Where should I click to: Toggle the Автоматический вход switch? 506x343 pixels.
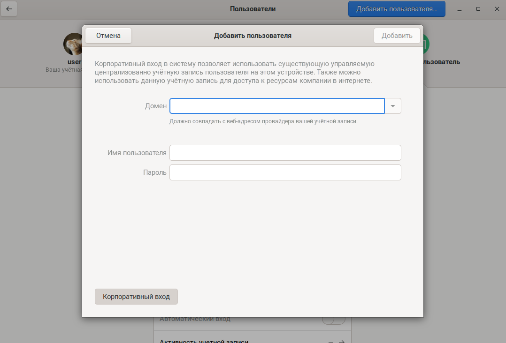[333, 319]
